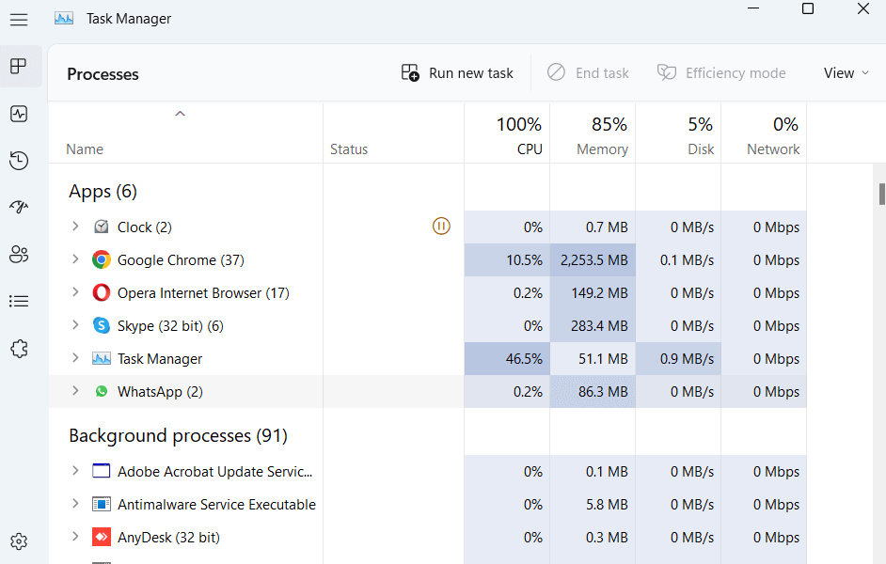Open Startup apps in sidebar
This screenshot has height=564, width=886.
19,207
